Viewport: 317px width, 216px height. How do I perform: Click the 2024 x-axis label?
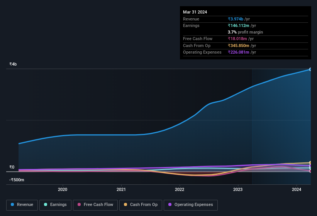click(x=297, y=189)
